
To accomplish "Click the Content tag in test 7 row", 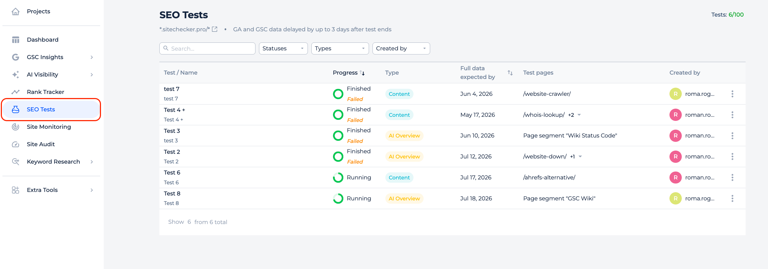I will click(399, 94).
